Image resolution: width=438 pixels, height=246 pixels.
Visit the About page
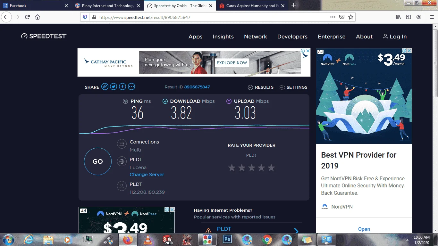click(x=364, y=37)
